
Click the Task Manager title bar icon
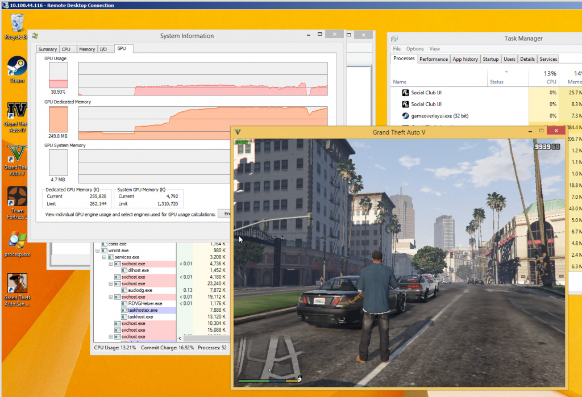click(395, 38)
